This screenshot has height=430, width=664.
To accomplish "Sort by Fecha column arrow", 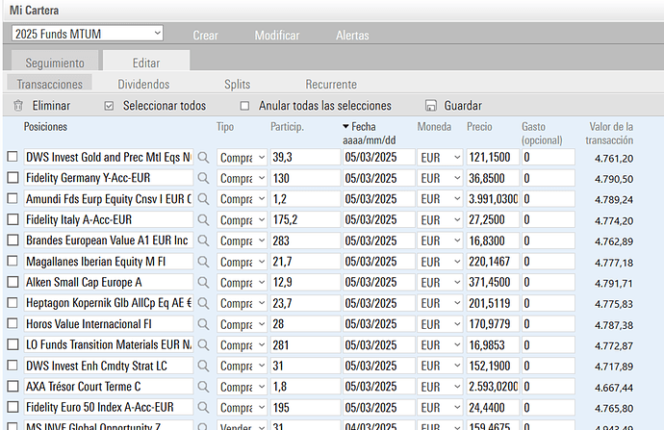I will pos(345,127).
